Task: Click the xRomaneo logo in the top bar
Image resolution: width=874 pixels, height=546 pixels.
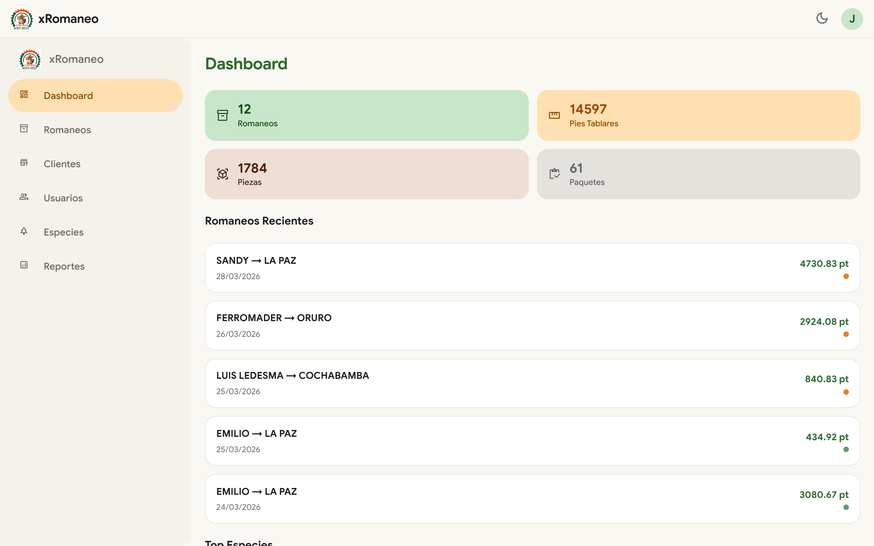Action: coord(22,19)
